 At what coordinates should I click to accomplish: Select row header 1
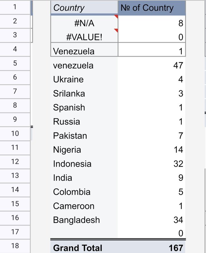click(x=15, y=7)
